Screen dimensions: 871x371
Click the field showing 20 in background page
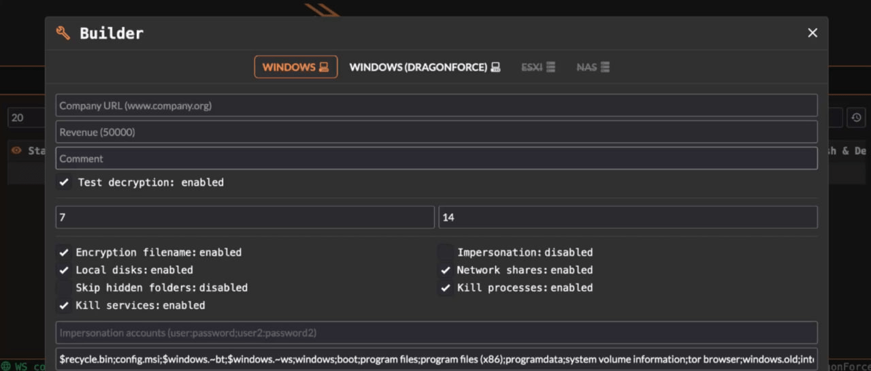26,117
